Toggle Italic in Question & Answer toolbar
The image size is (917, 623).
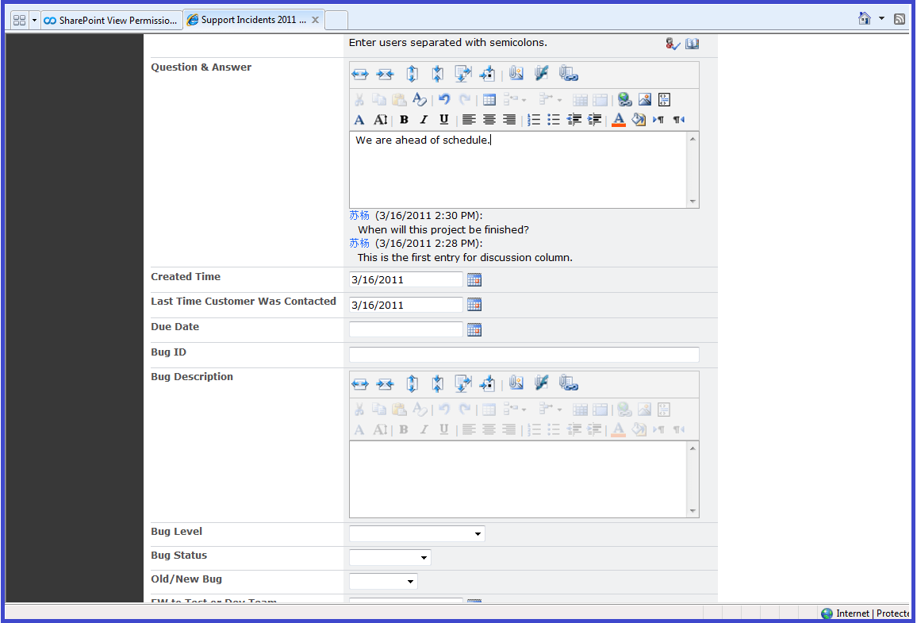coord(424,120)
